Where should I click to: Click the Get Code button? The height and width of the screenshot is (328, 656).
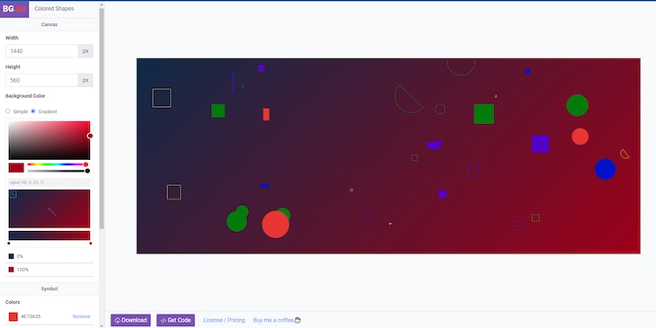[x=176, y=320]
